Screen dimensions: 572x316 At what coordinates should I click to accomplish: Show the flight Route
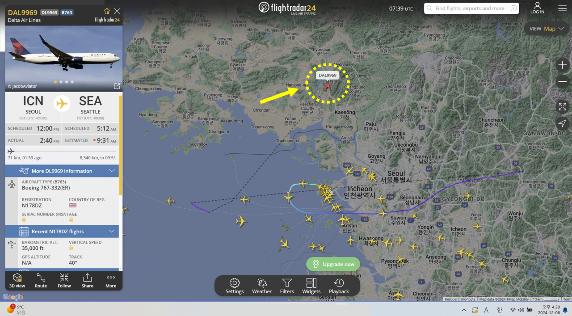click(x=41, y=281)
